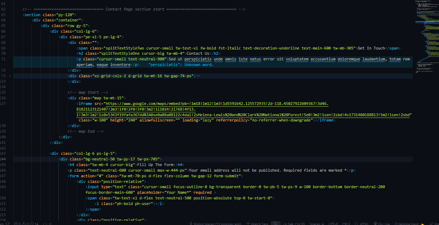Click the magnifier search icon in the status bar
439x225 pixels.
276,223
